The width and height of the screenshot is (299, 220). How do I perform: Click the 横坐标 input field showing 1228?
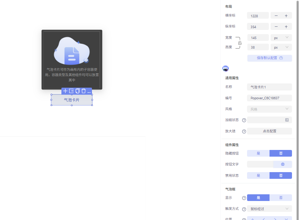(x=258, y=16)
